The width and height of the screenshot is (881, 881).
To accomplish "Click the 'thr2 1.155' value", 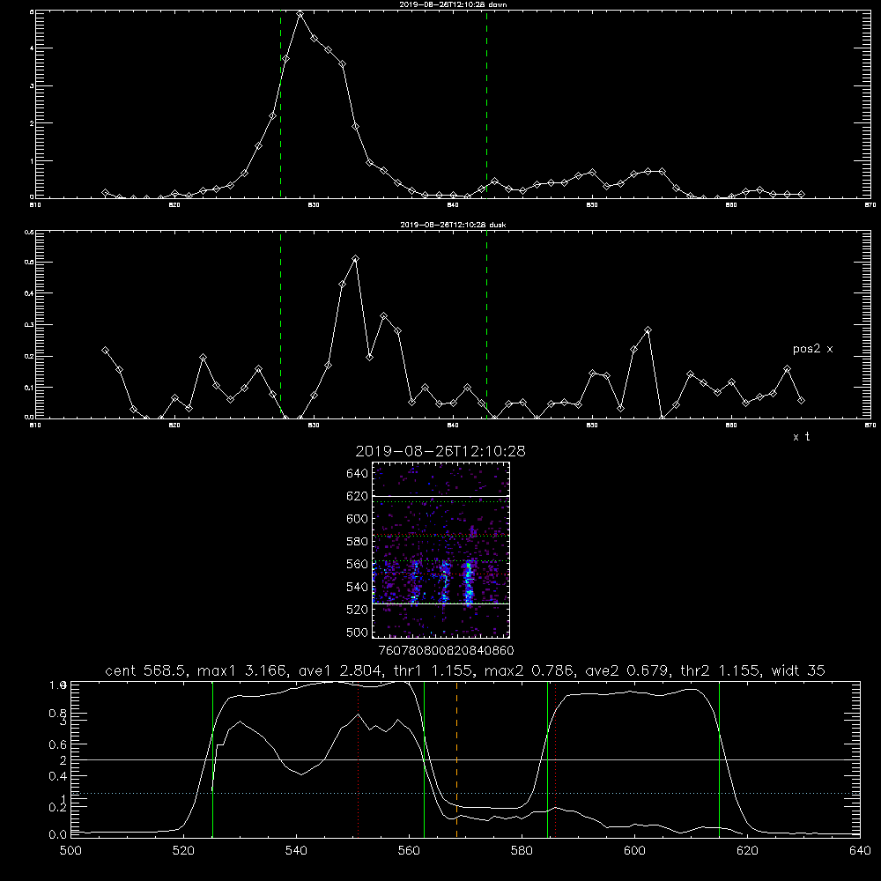I will point(722,670).
